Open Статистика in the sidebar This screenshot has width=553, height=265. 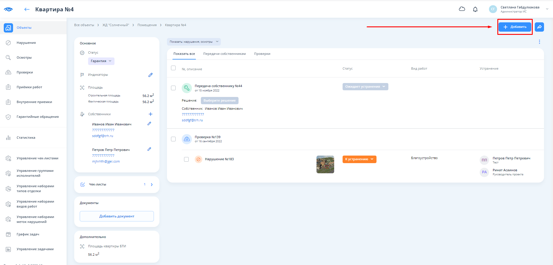point(26,138)
